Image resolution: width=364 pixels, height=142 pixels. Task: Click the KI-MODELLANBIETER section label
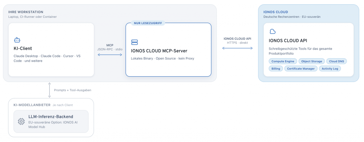click(32, 105)
